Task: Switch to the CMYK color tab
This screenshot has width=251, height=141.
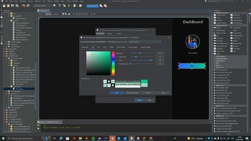Action: pyautogui.click(x=111, y=47)
